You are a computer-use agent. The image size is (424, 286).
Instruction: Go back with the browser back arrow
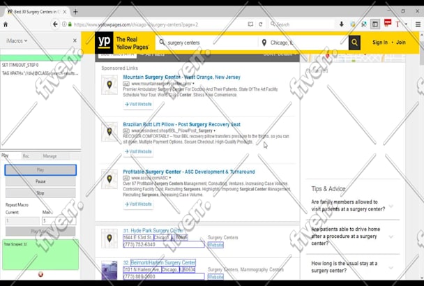click(55, 24)
